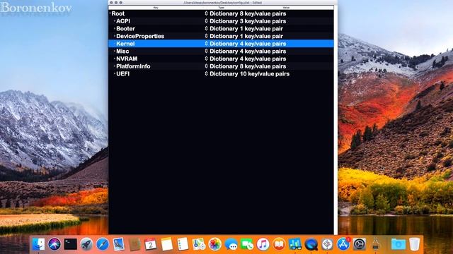Image resolution: width=453 pixels, height=254 pixels.
Task: Click UEFI value '10 key/value pairs'
Action: pyautogui.click(x=264, y=73)
